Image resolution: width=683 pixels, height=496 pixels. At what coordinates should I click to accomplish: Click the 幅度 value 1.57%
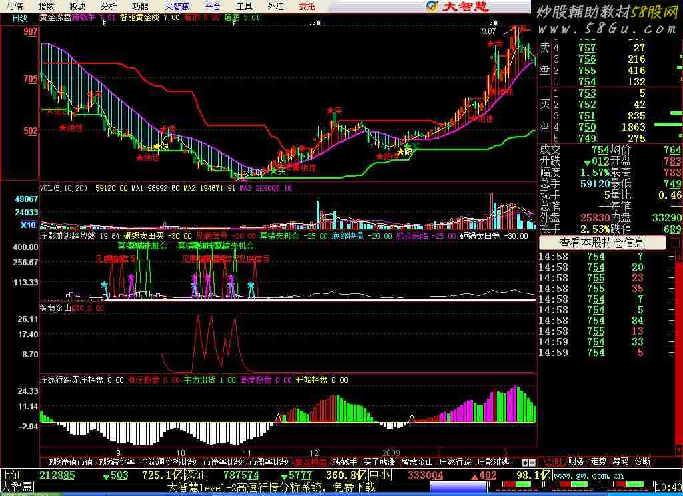594,173
